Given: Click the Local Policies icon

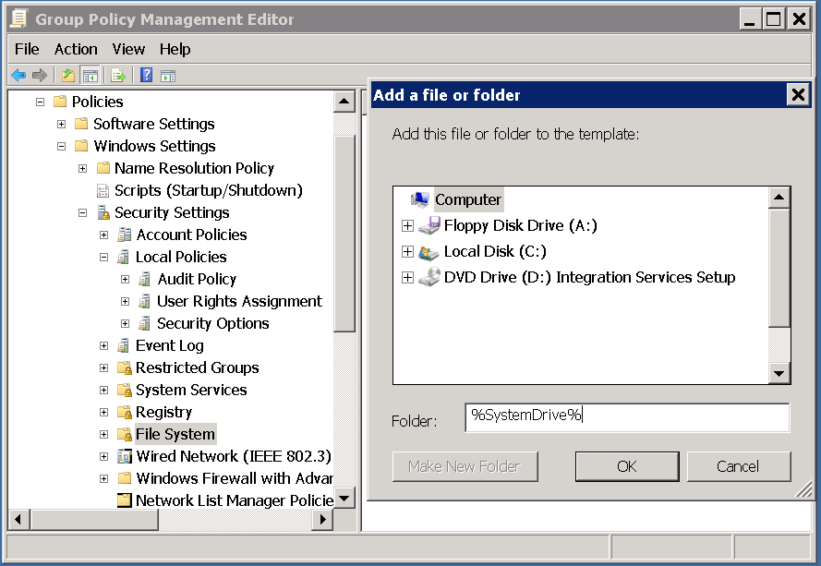Looking at the screenshot, I should coord(124,257).
